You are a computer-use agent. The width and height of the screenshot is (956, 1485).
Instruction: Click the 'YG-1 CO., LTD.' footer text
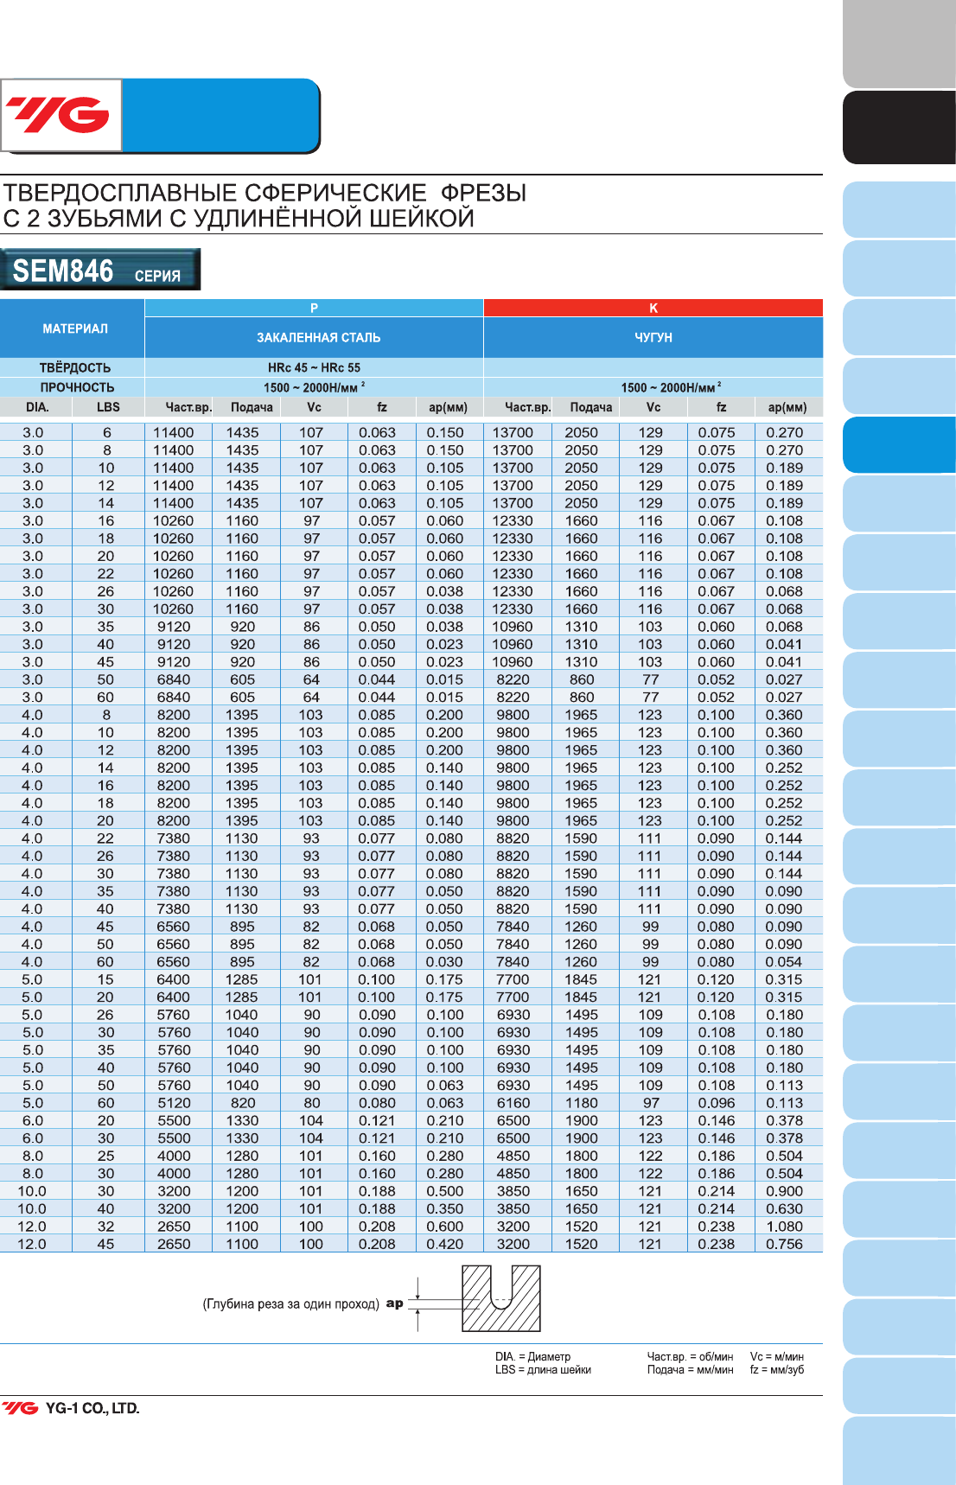pyautogui.click(x=92, y=1408)
